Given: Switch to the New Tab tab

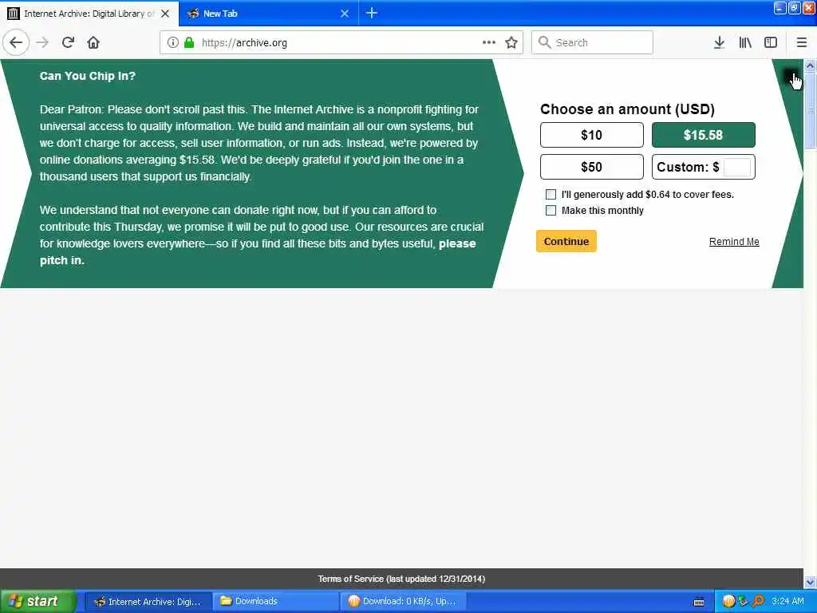Looking at the screenshot, I should [x=268, y=14].
